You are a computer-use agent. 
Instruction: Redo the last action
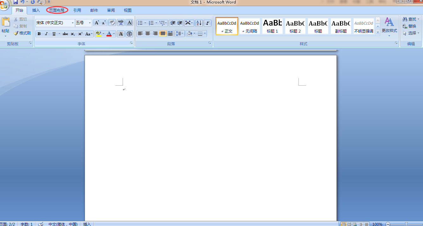point(33,2)
